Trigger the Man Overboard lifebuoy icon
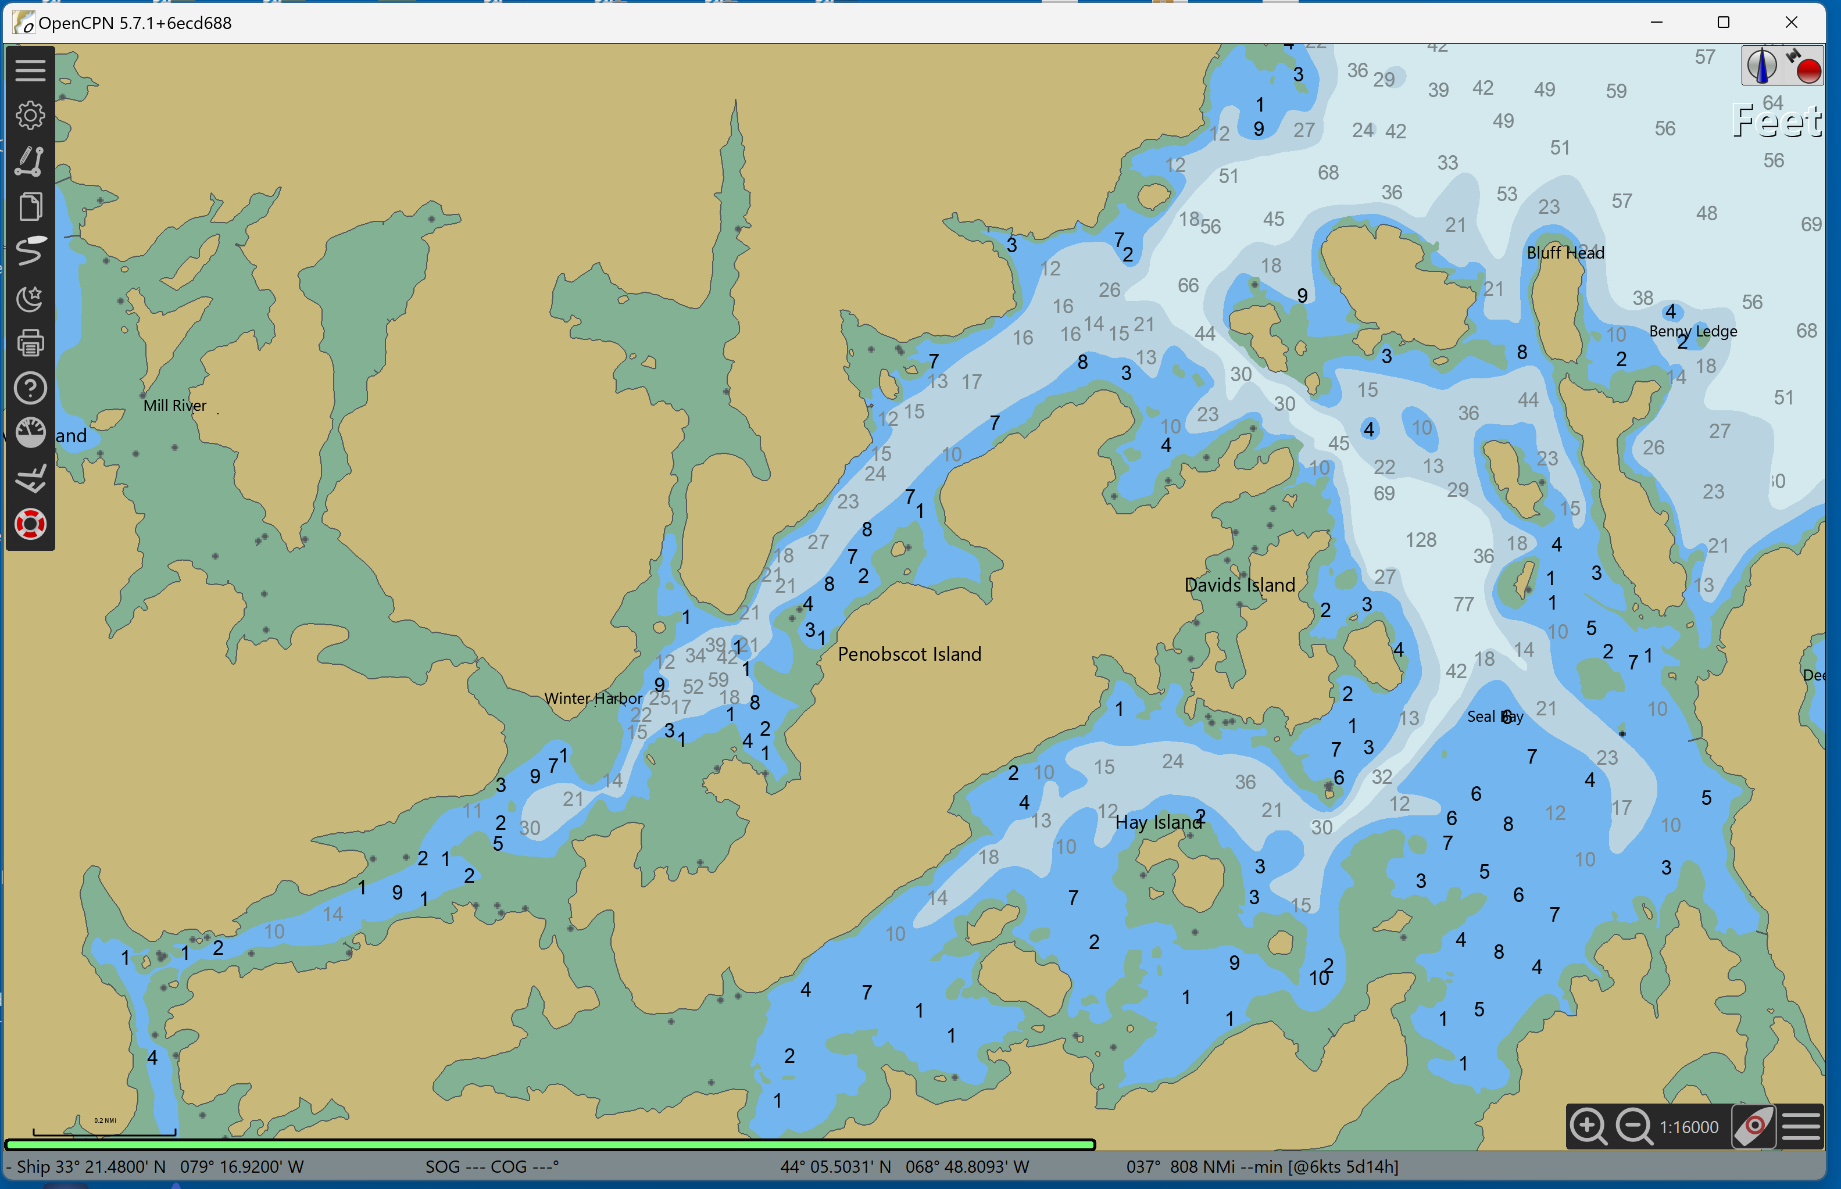 tap(30, 524)
